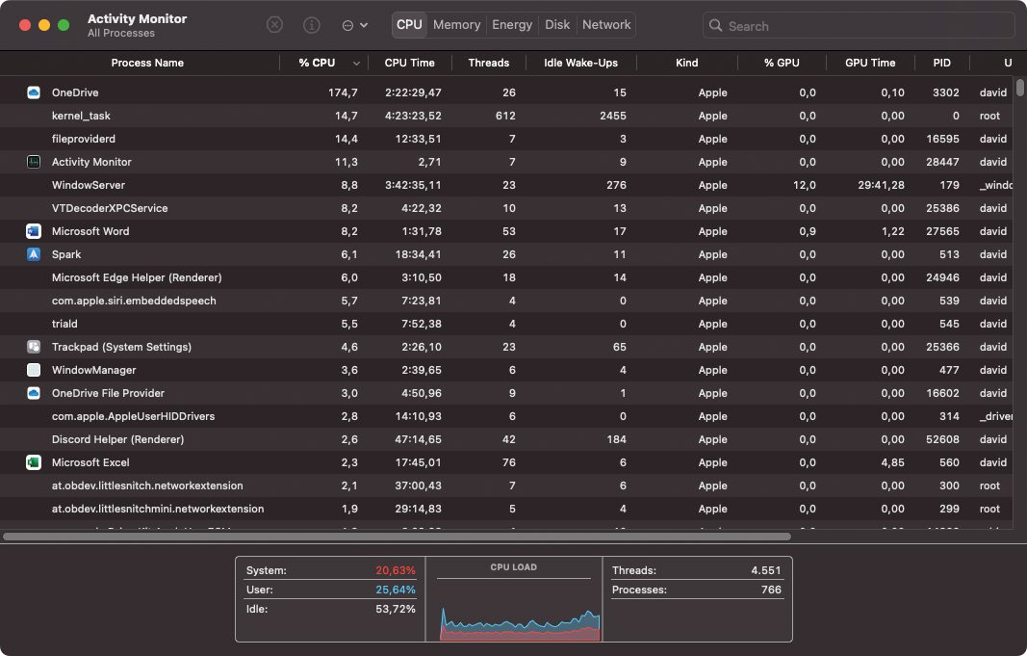The image size is (1027, 656).
Task: Click OneDrive's 174,7 CPU percentage value
Action: coord(344,92)
